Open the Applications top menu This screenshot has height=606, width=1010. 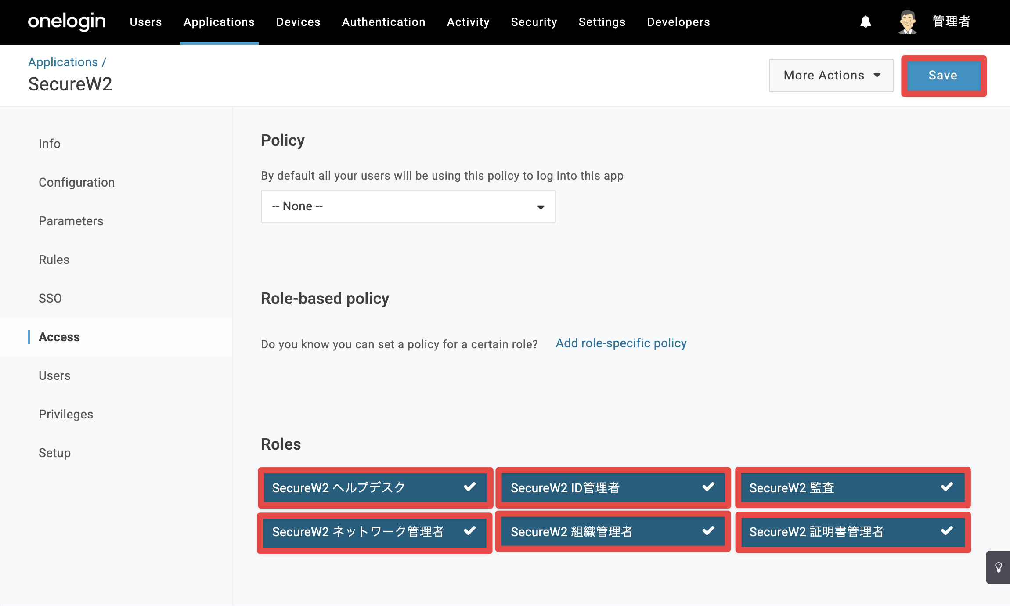pos(219,22)
